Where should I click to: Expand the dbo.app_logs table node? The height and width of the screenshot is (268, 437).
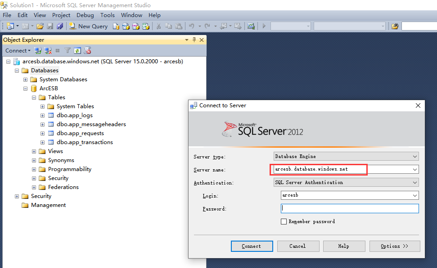(42, 116)
